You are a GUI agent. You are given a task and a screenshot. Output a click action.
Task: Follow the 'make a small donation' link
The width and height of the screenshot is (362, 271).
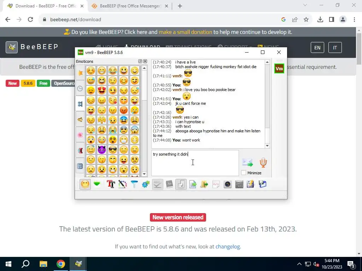pos(185,32)
